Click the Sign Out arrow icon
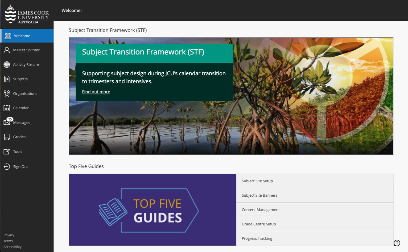 click(x=7, y=167)
